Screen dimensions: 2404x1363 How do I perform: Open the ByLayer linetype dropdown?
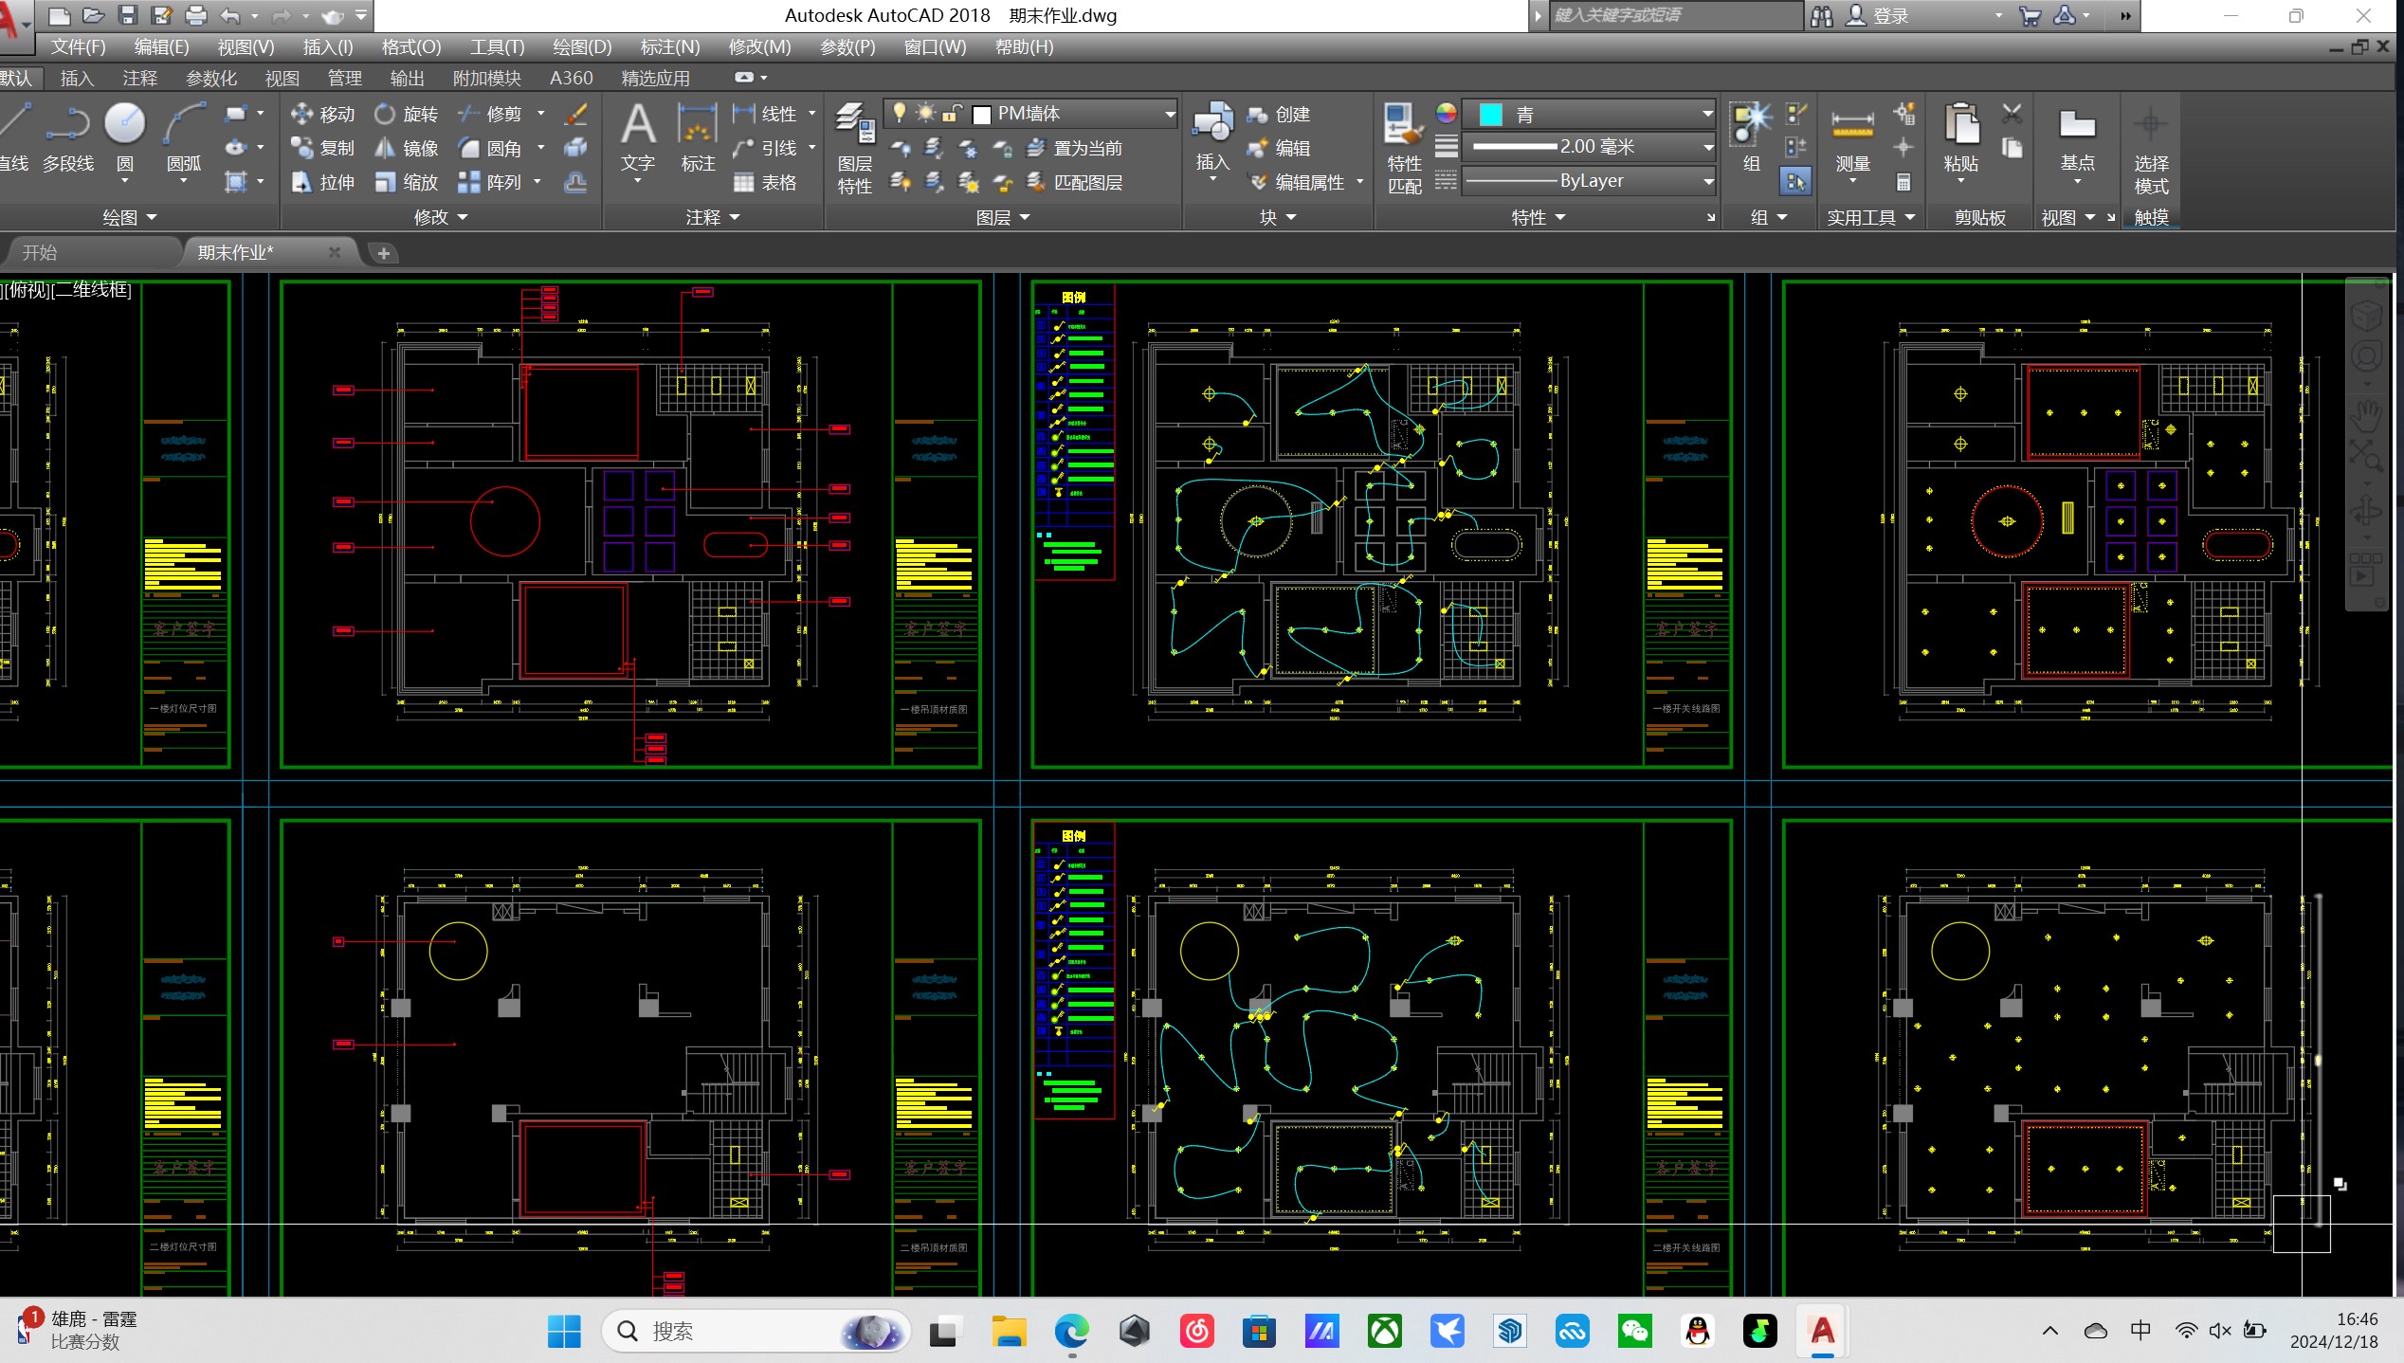click(1707, 181)
